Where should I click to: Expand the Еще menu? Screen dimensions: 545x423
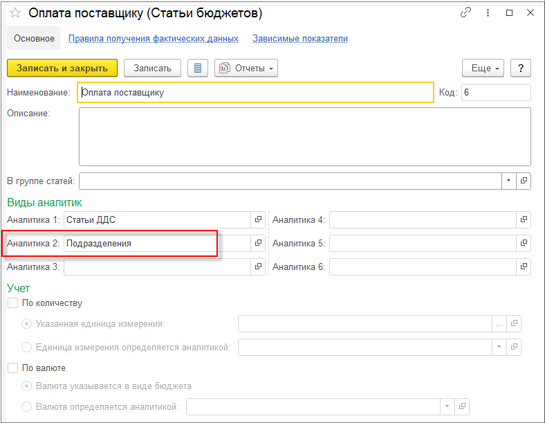[x=483, y=68]
